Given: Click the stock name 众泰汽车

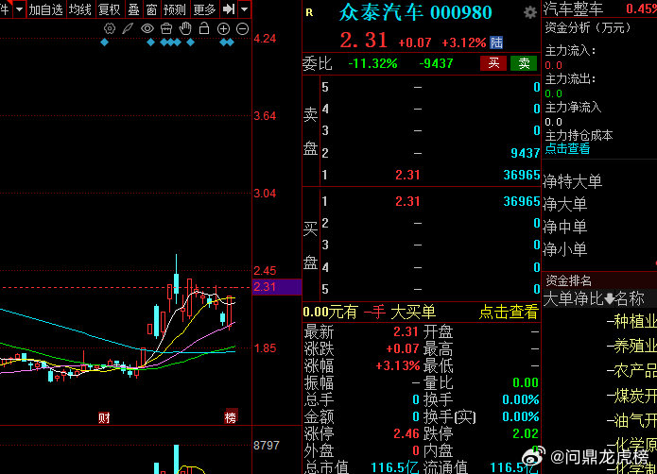Looking at the screenshot, I should click(x=380, y=12).
